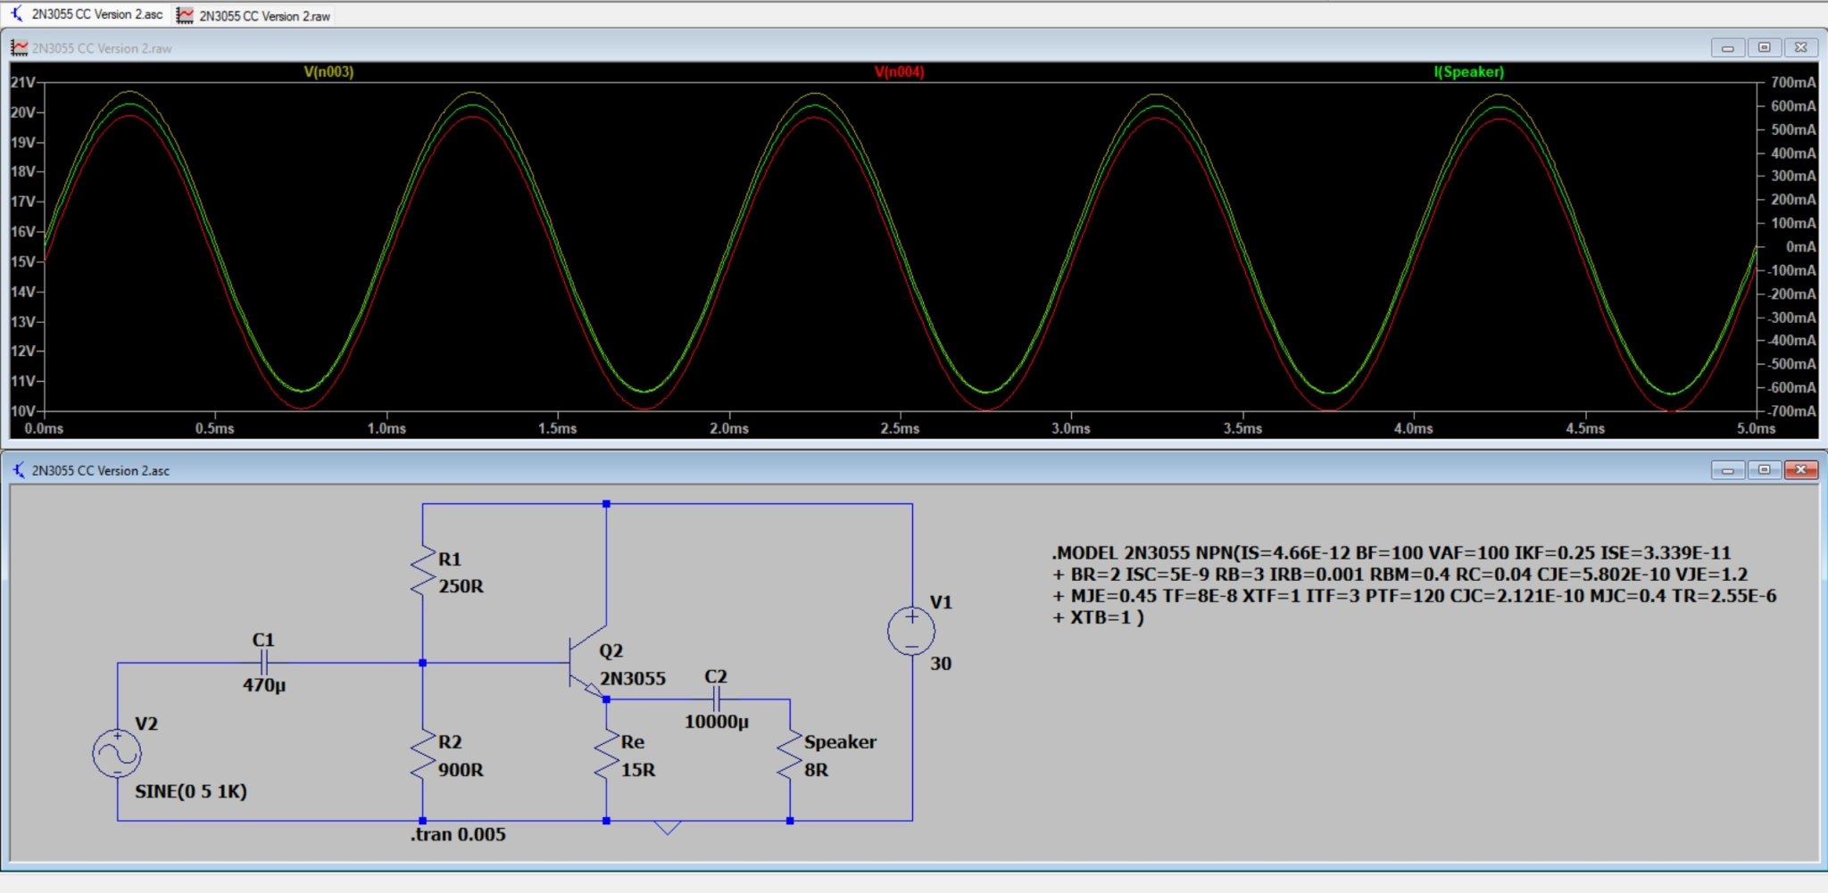The image size is (1828, 893).
Task: Click the 470µ value of C1
Action: pyautogui.click(x=264, y=685)
